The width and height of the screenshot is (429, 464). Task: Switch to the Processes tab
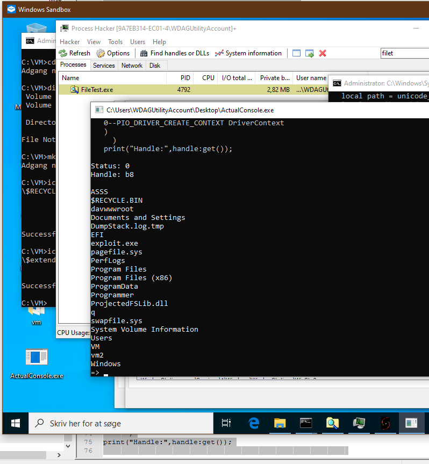(x=73, y=65)
